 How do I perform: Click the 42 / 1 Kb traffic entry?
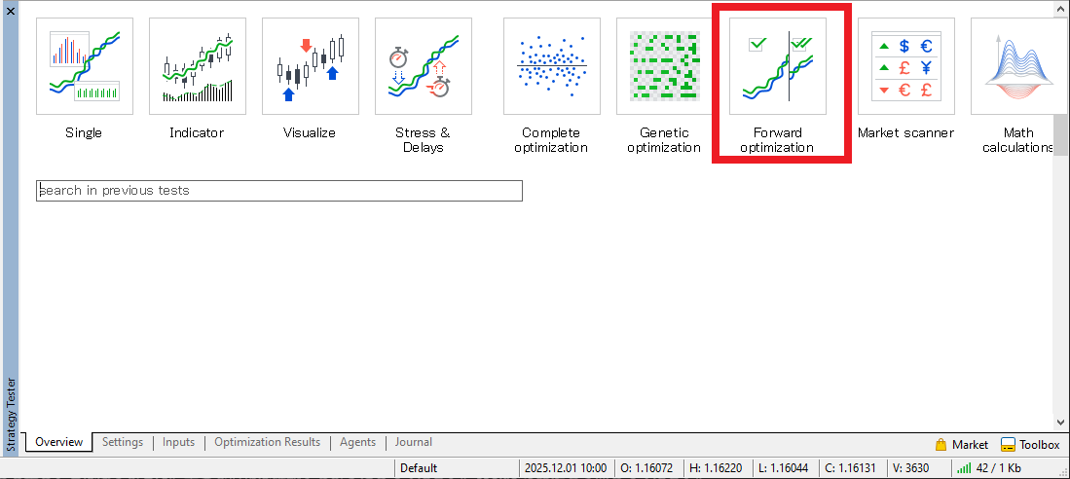(x=998, y=468)
